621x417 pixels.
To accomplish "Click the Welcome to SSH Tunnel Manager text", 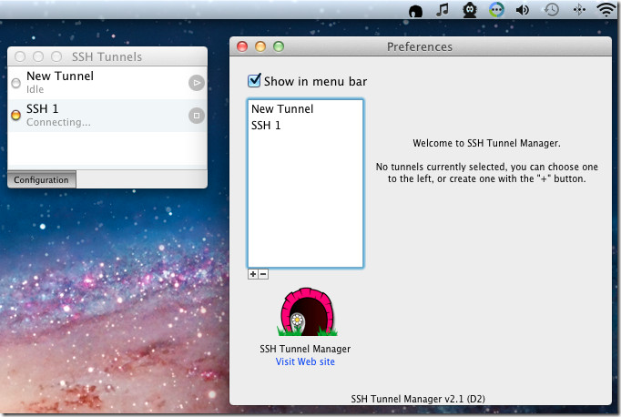I will 486,143.
